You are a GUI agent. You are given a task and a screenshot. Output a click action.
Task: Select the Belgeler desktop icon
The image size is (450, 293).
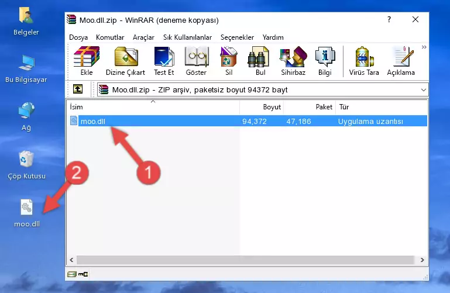(x=26, y=22)
